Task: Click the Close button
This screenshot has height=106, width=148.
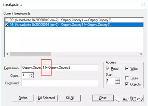Action: 103,98
